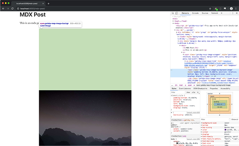This screenshot has height=146, width=239.
Task: Click the browser address bar URL
Action: coord(33,9)
